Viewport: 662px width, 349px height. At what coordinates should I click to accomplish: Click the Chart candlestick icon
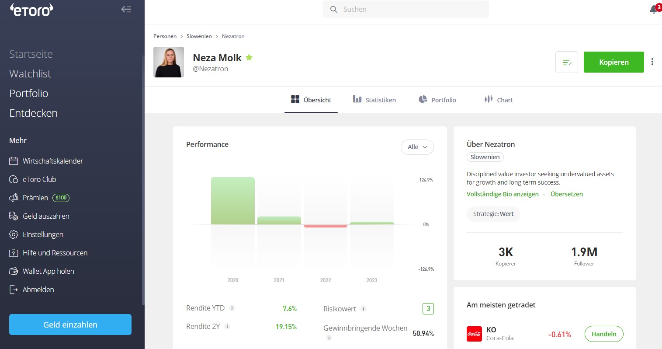click(489, 99)
